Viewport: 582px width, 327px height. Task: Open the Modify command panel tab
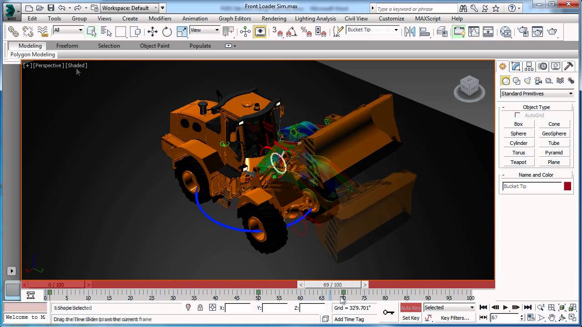[x=516, y=66]
